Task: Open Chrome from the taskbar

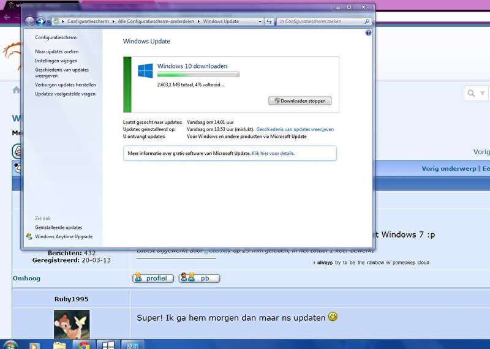Action: point(84,344)
